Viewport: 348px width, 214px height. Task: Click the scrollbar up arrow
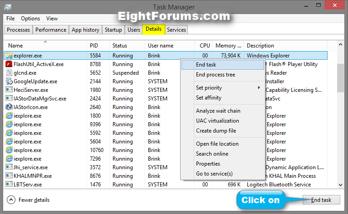pos(340,45)
